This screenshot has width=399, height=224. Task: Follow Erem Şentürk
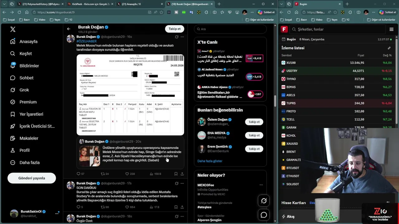[254, 149]
